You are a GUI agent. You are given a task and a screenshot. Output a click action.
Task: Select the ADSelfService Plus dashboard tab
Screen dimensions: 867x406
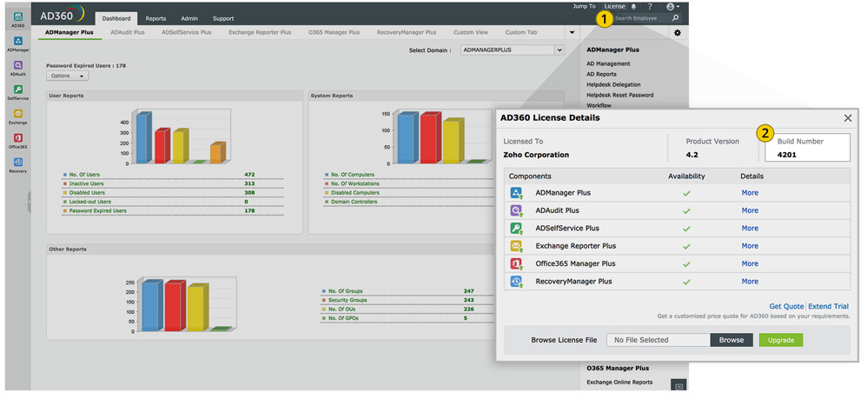186,33
